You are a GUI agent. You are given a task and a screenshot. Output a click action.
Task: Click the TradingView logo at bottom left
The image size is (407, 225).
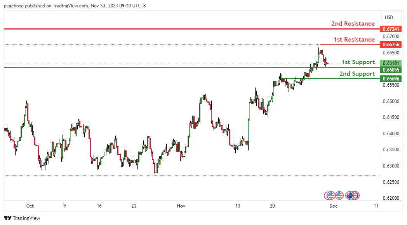(x=22, y=218)
